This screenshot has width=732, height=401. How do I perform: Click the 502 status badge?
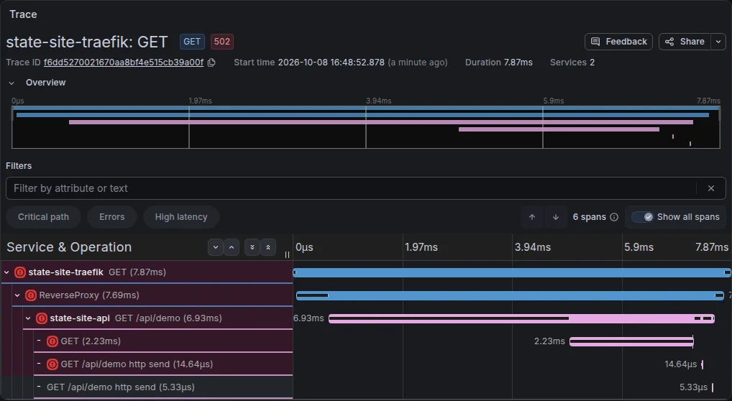pos(221,42)
